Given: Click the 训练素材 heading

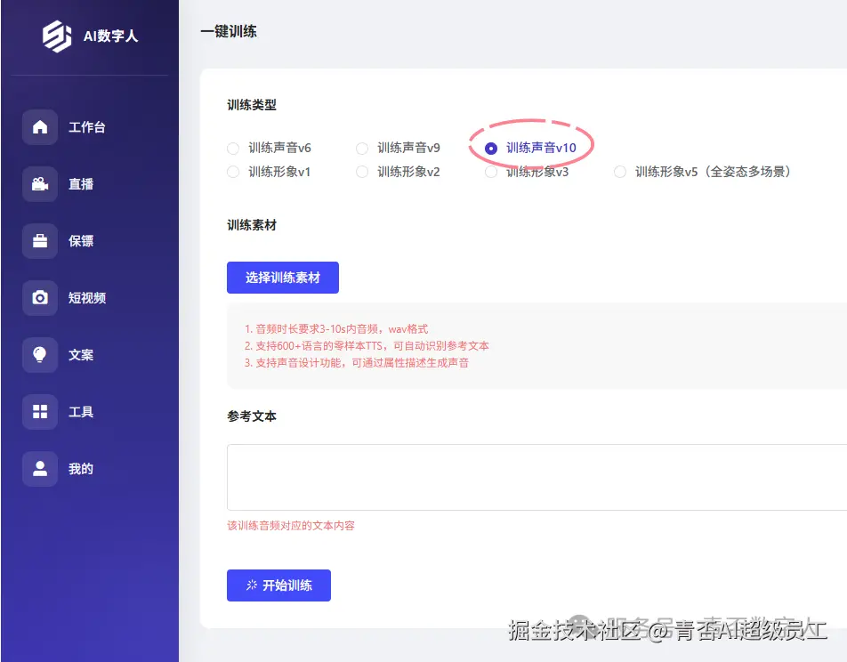Looking at the screenshot, I should point(252,225).
